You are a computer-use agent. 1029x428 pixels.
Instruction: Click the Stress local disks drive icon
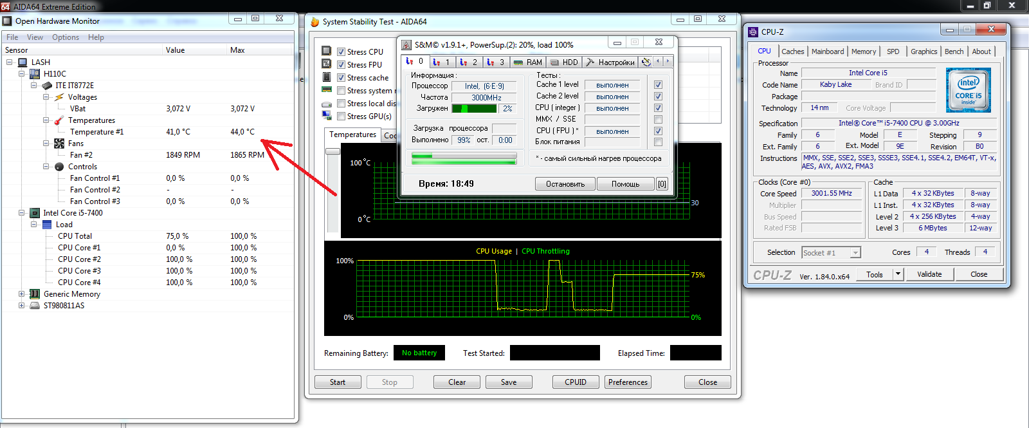coord(327,103)
